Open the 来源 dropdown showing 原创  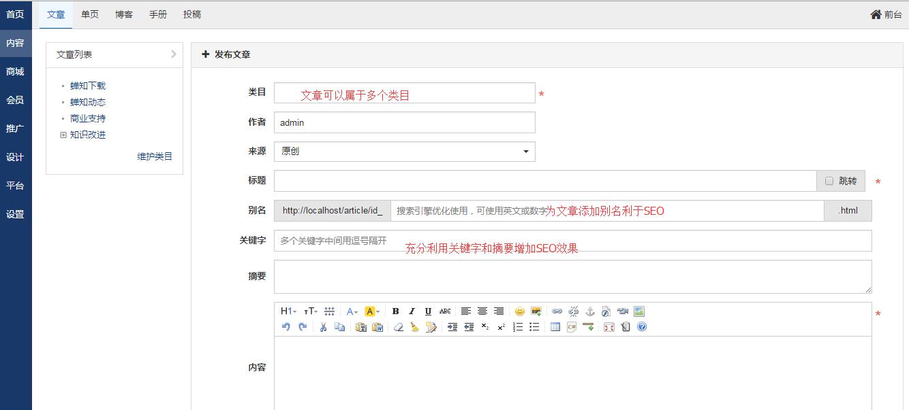404,152
